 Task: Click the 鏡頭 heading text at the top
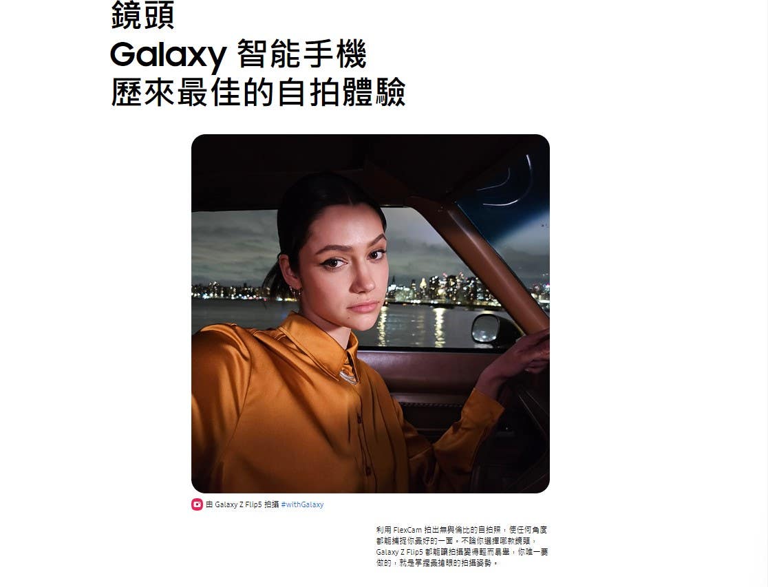coord(142,14)
